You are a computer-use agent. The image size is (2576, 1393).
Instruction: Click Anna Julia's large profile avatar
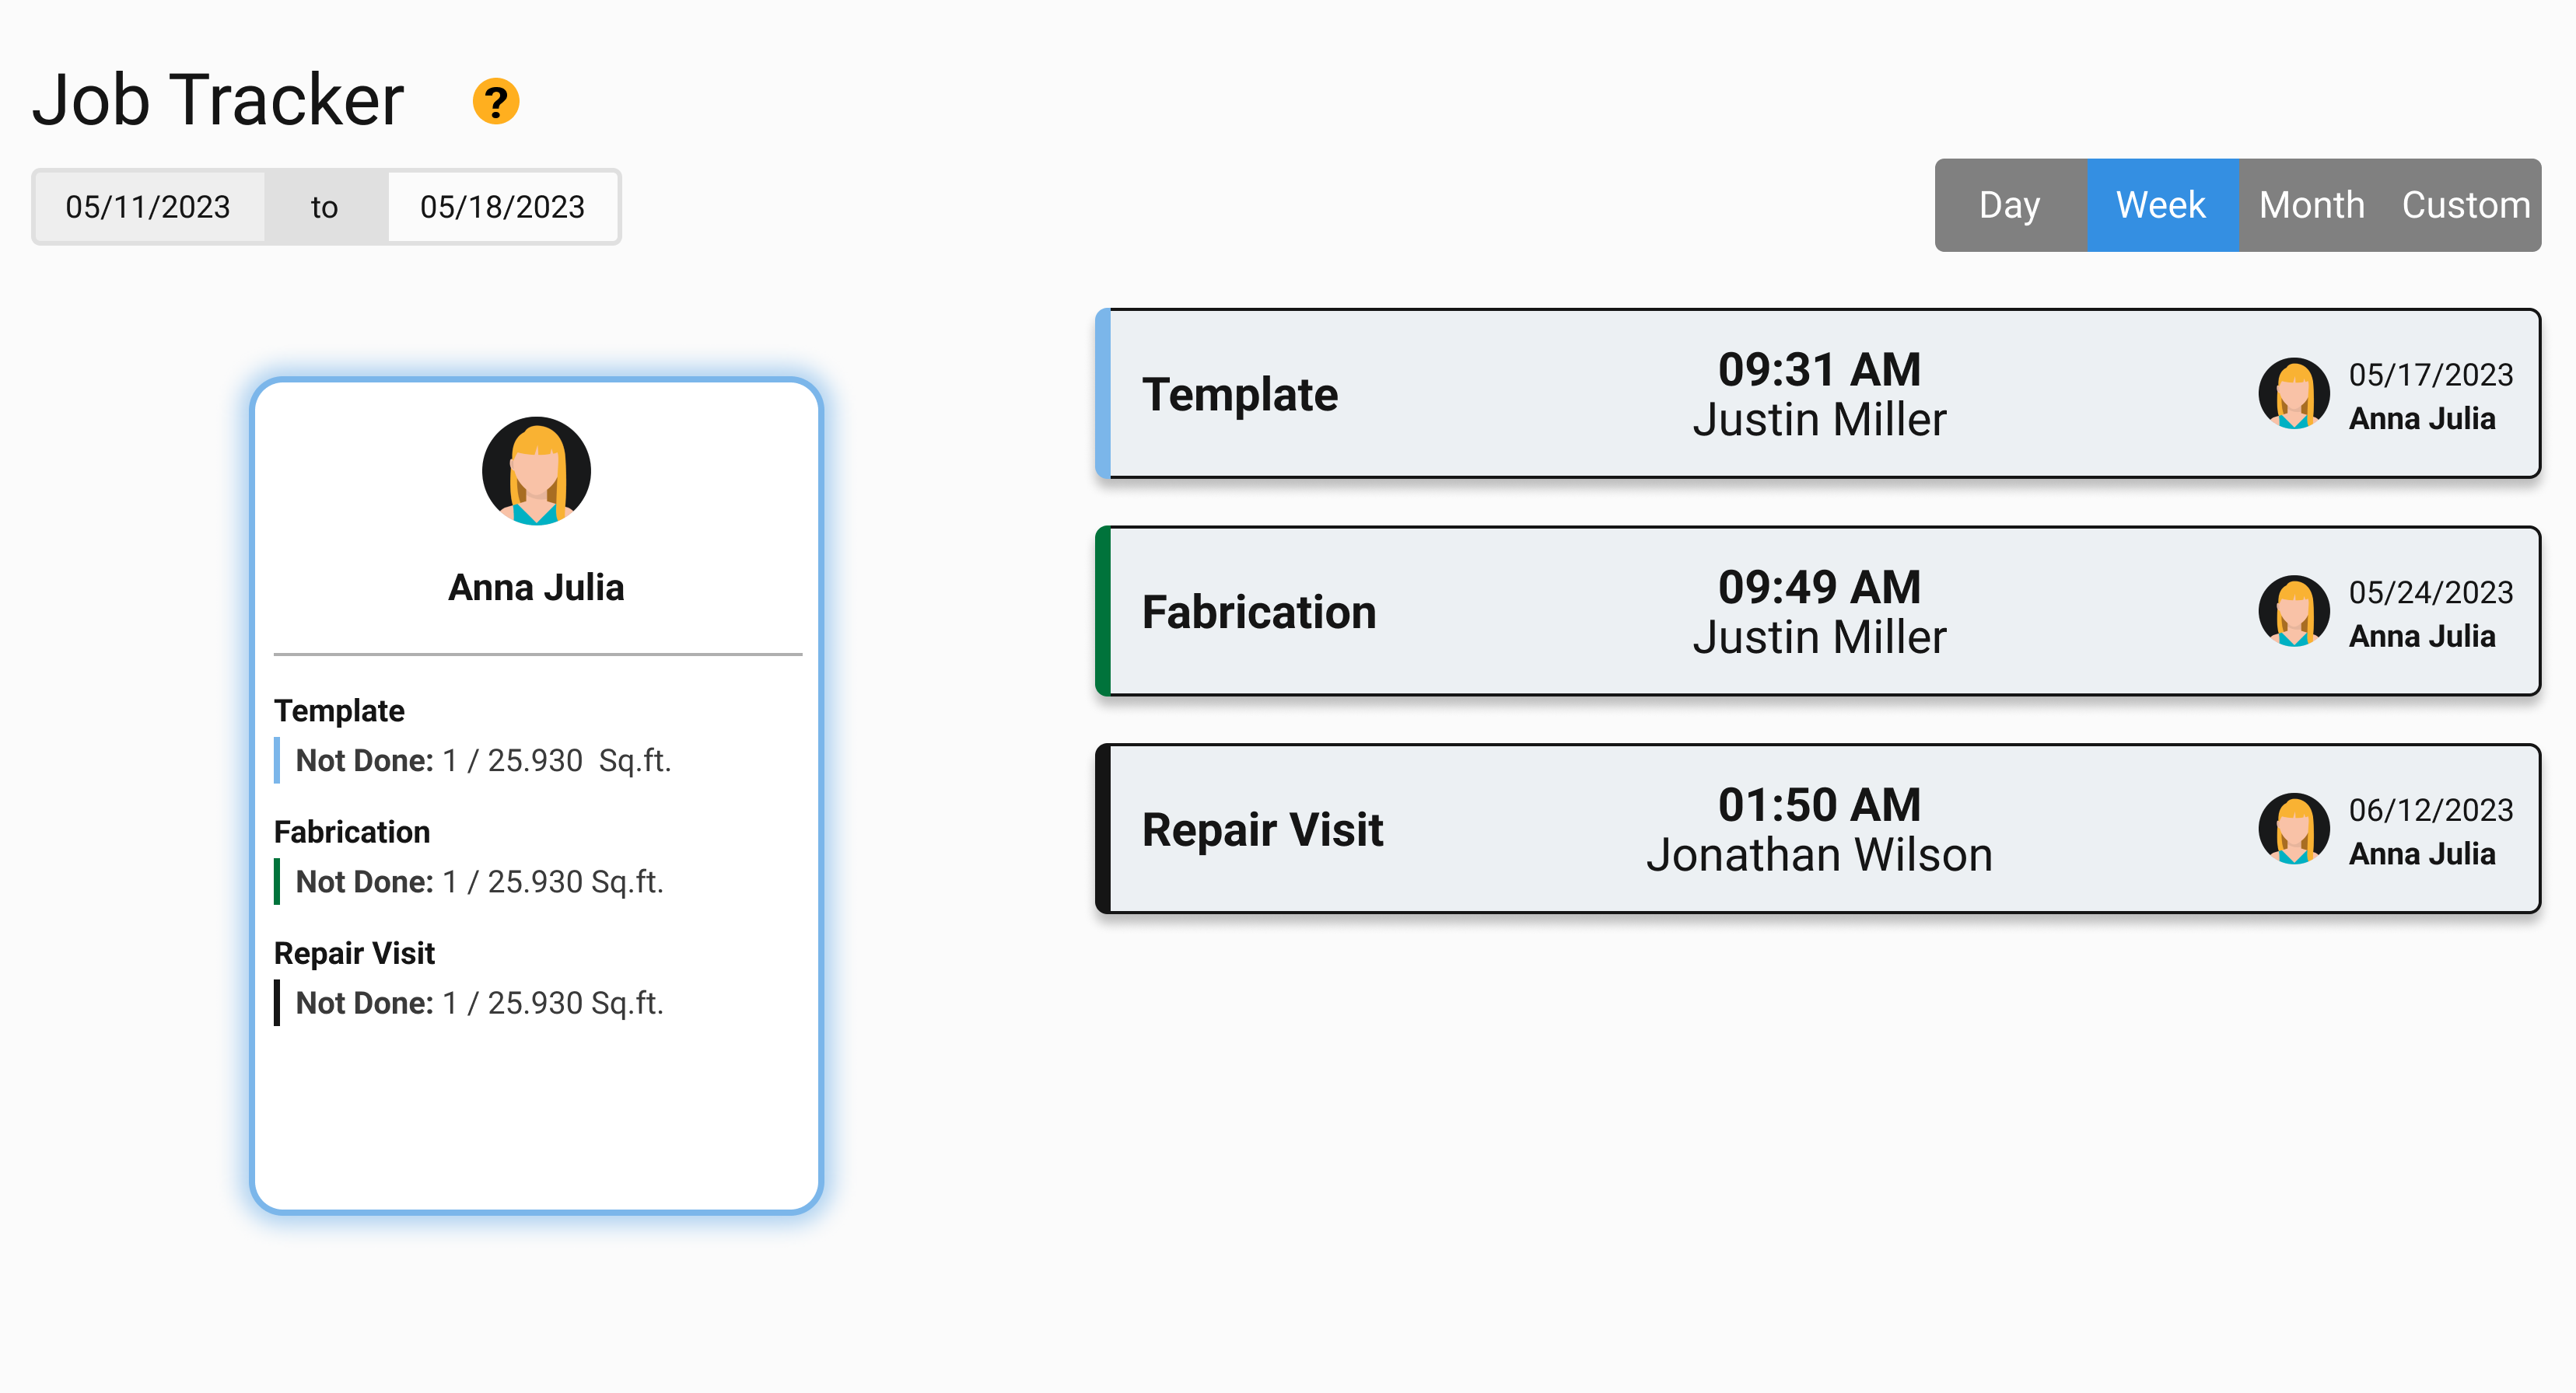click(536, 470)
